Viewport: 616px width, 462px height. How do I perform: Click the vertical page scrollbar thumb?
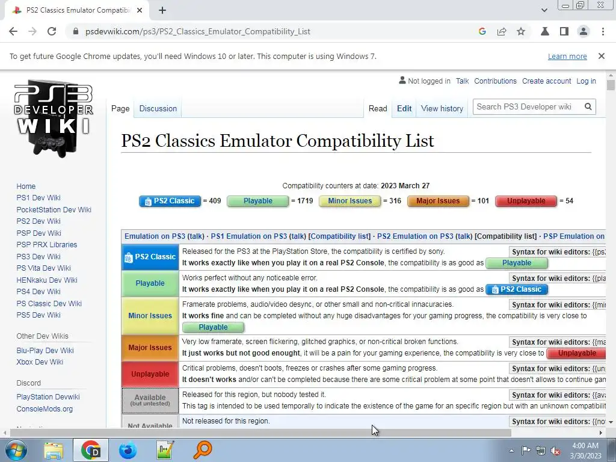[611, 85]
